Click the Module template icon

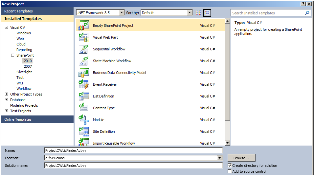point(84,119)
